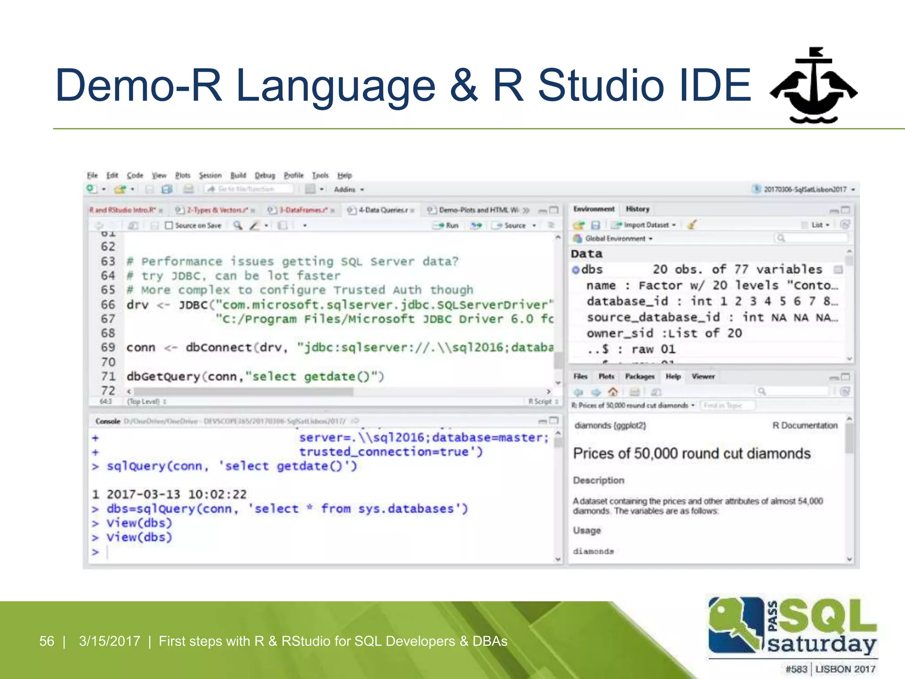The height and width of the screenshot is (679, 905).
Task: Click the Run button
Action: tap(446, 225)
